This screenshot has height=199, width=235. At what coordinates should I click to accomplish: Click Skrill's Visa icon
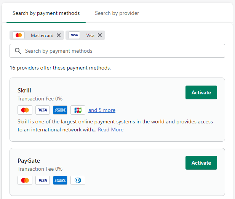[43, 110]
